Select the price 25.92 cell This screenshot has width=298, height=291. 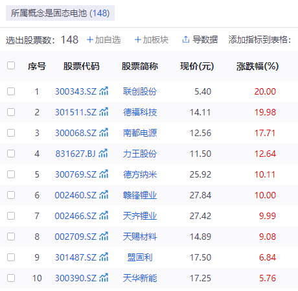200,174
